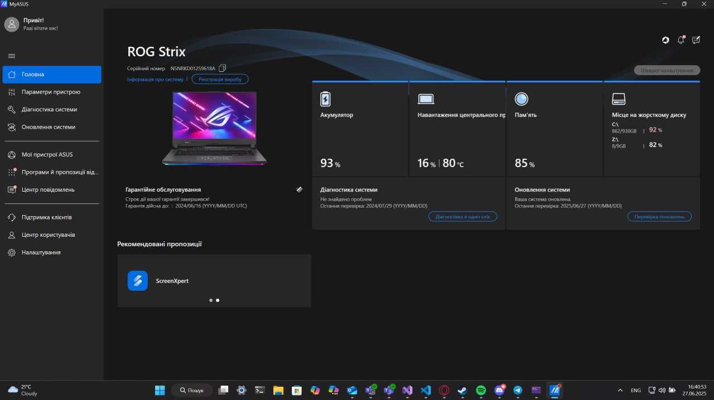Open the feedback message icon at top right
714x400 pixels.
click(x=696, y=40)
